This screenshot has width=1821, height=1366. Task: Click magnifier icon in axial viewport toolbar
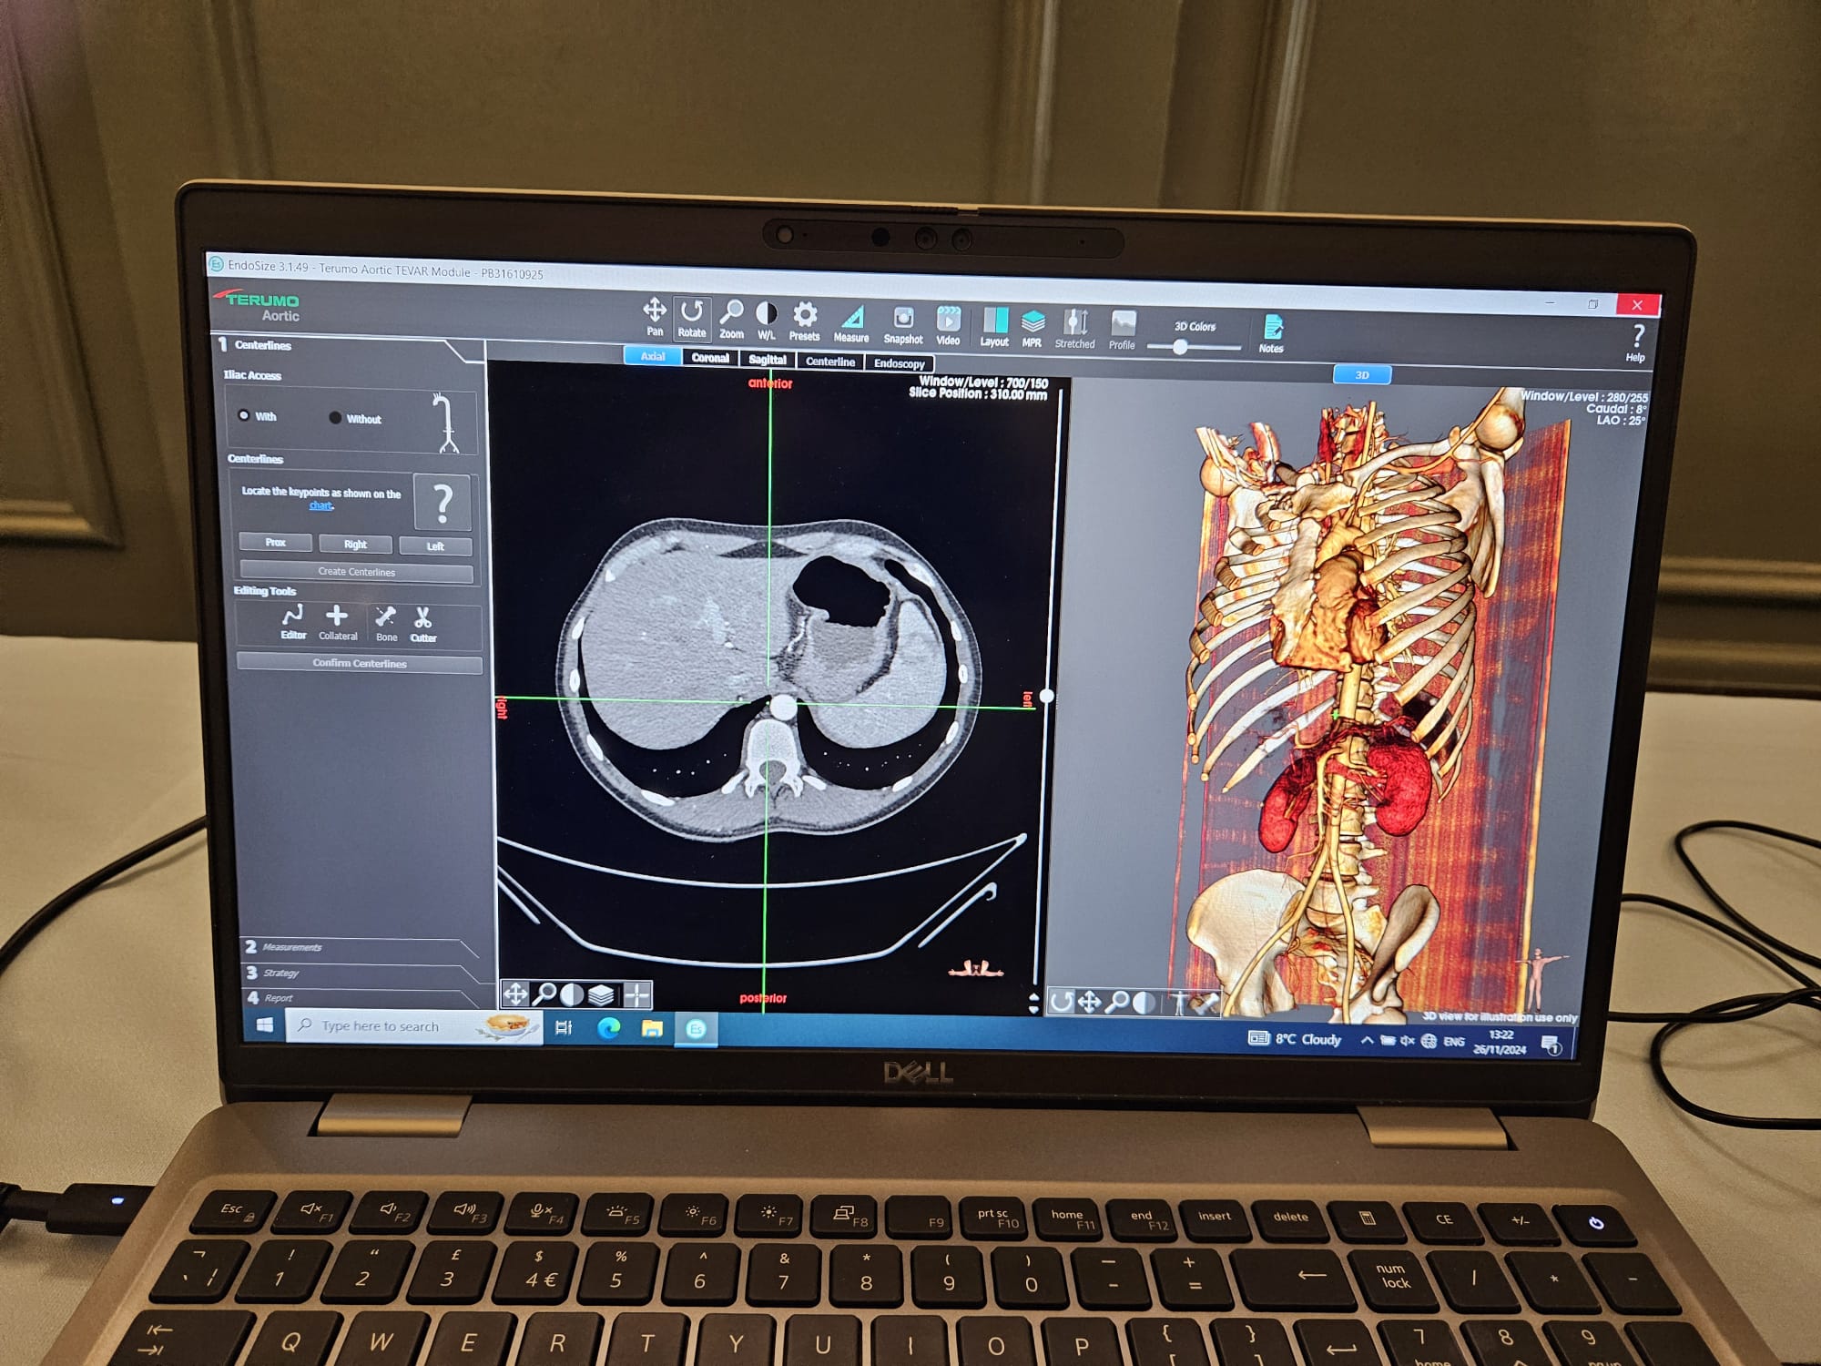click(544, 994)
